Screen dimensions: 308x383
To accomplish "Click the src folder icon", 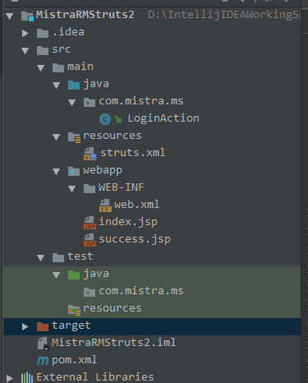I will tap(43, 50).
